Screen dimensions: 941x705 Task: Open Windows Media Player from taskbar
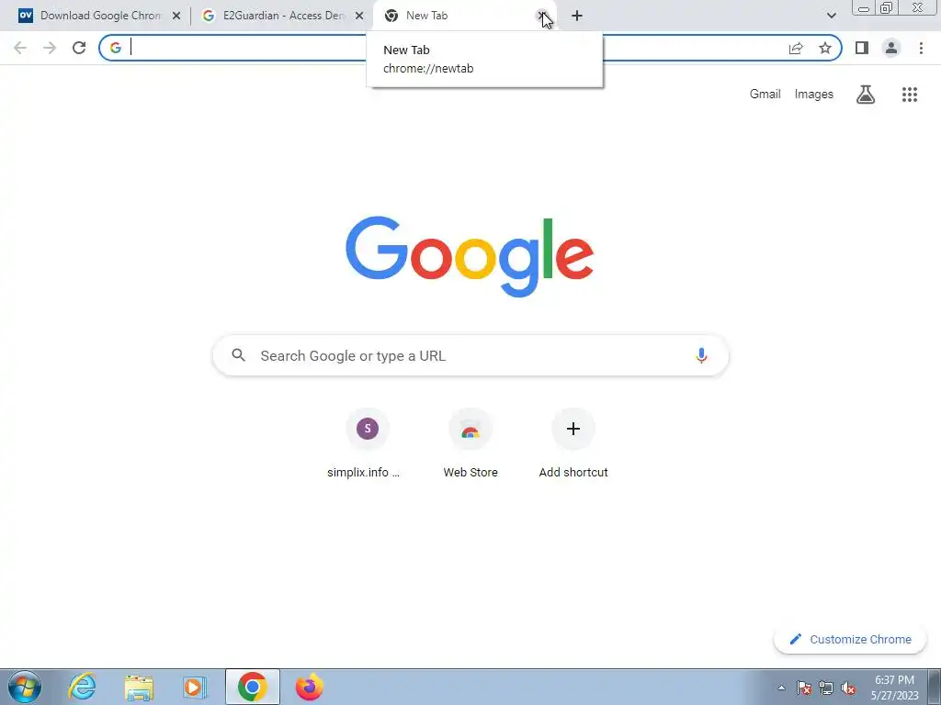195,687
